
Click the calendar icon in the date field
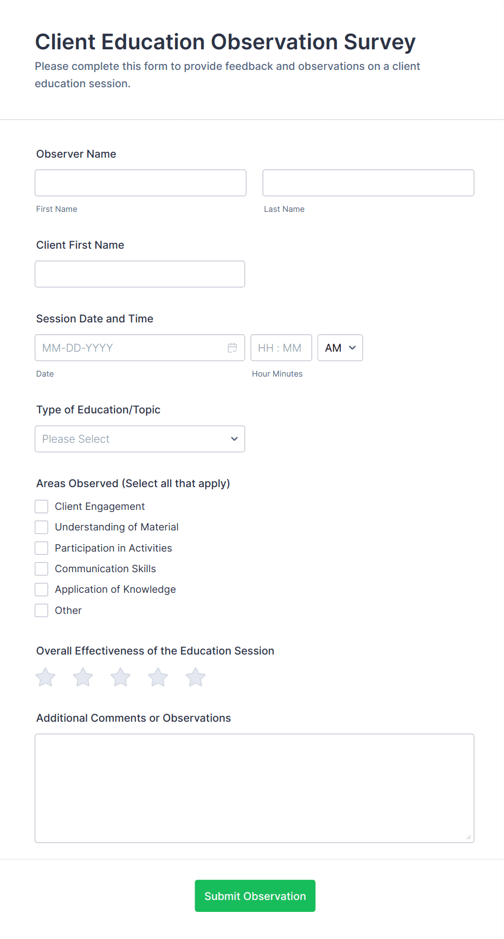click(x=232, y=348)
